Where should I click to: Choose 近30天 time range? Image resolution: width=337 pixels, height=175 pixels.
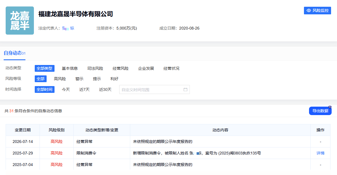click(105, 89)
